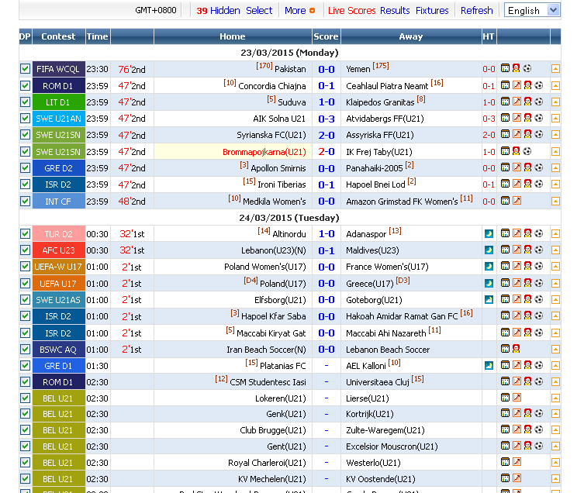This screenshot has width=584, height=493.
Task: Open the Fixtures tab
Action: [432, 10]
